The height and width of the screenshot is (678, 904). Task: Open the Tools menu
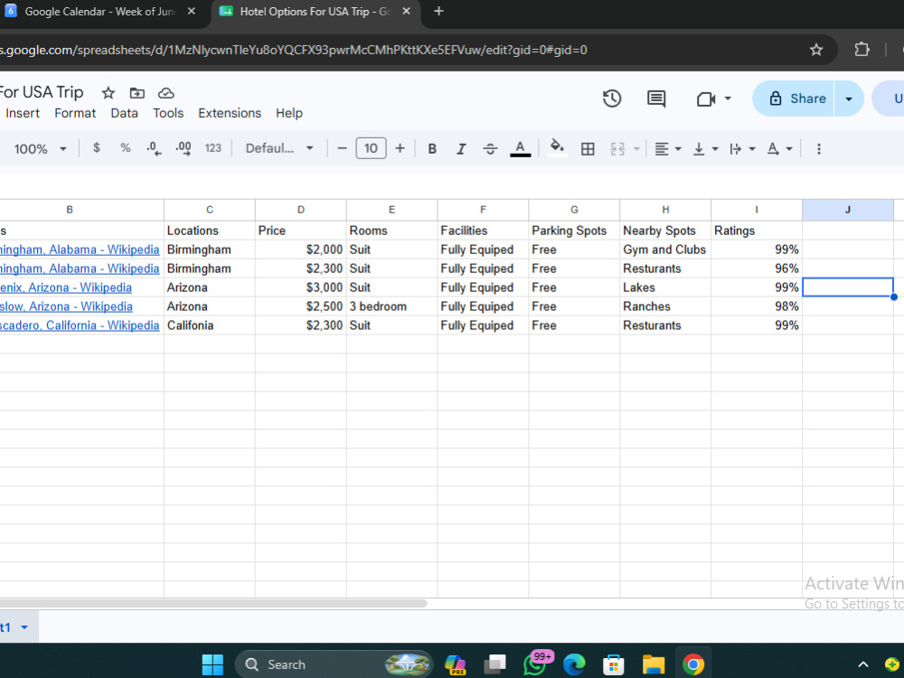[x=168, y=113]
